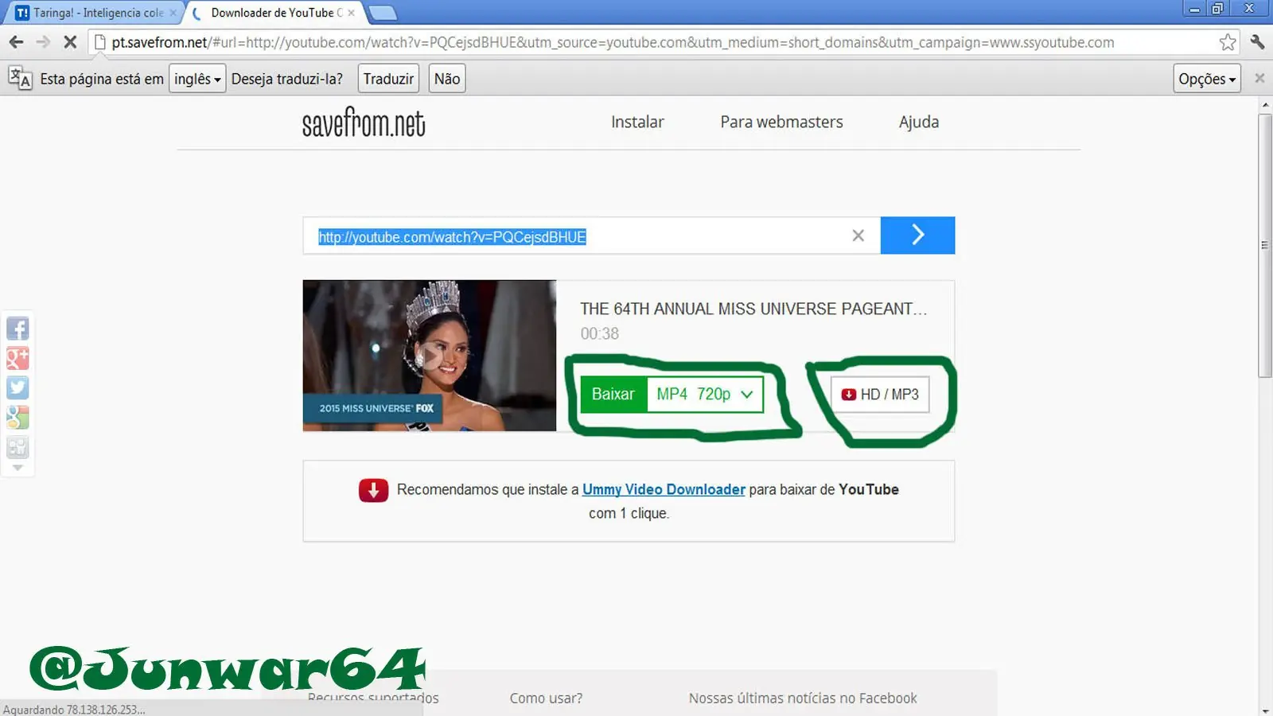Open the Ajuda menu item
The image size is (1273, 716).
[x=919, y=122]
